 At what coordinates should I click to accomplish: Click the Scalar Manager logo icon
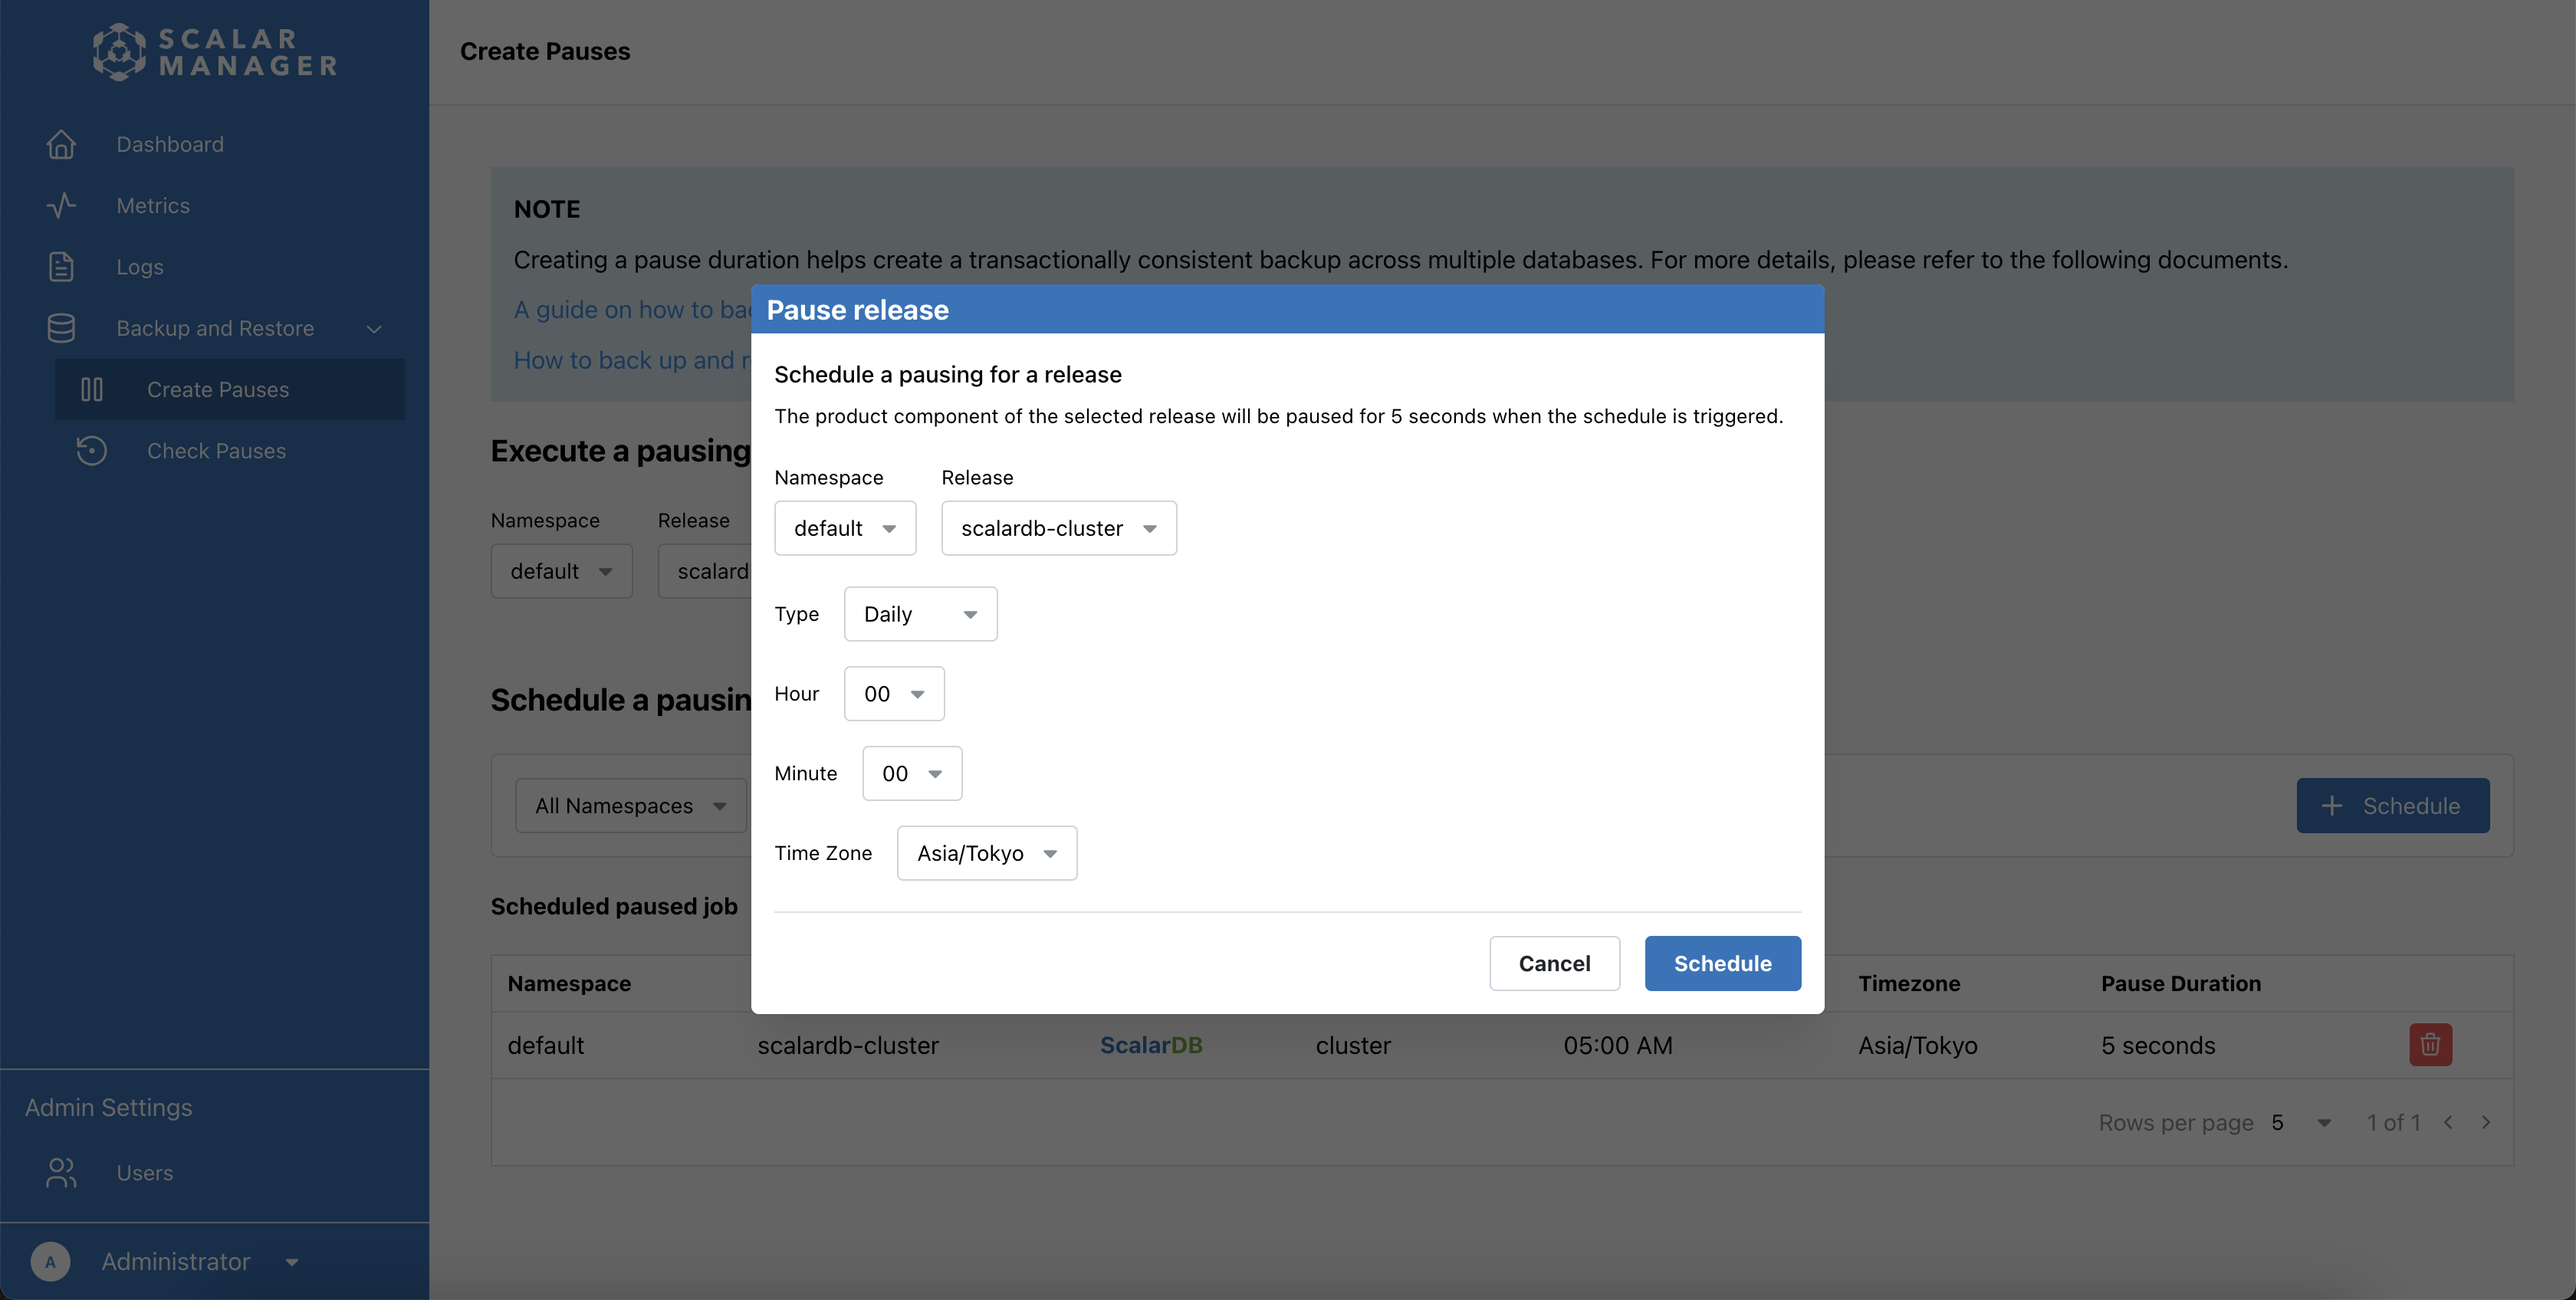point(119,52)
